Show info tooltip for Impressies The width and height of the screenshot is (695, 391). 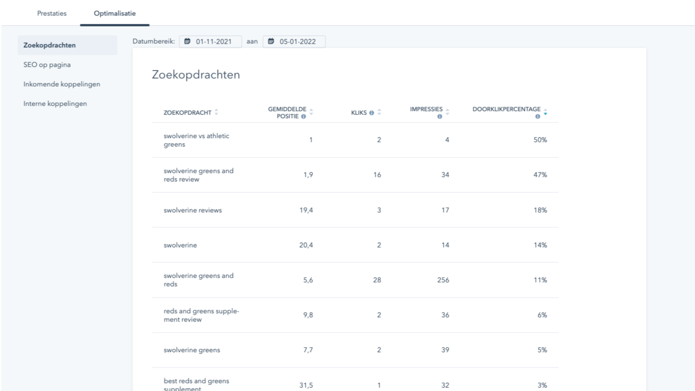440,116
